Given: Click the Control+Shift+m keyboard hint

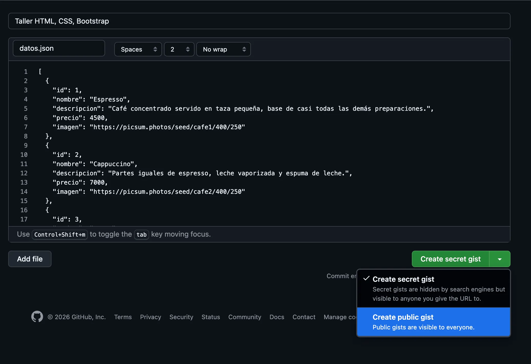Looking at the screenshot, I should (x=60, y=235).
